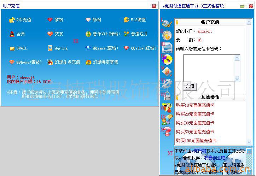256x176 pixels.
Task: Click notice area scroll up arrow
Action: 249,151
